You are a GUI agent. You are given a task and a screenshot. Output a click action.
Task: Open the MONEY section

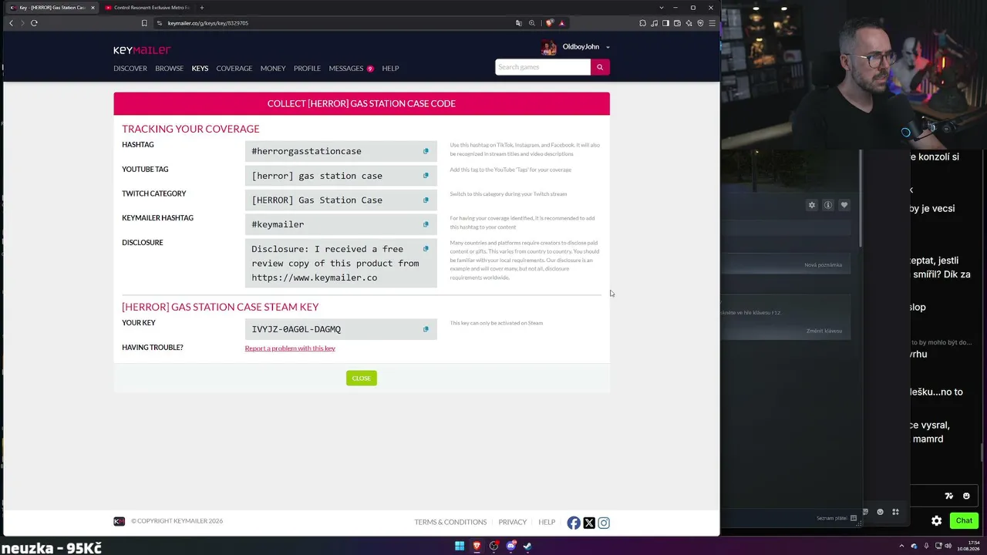pyautogui.click(x=273, y=69)
